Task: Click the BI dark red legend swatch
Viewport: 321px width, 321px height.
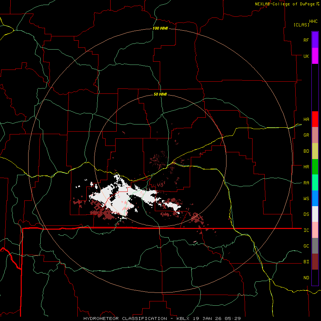Action: (315, 262)
